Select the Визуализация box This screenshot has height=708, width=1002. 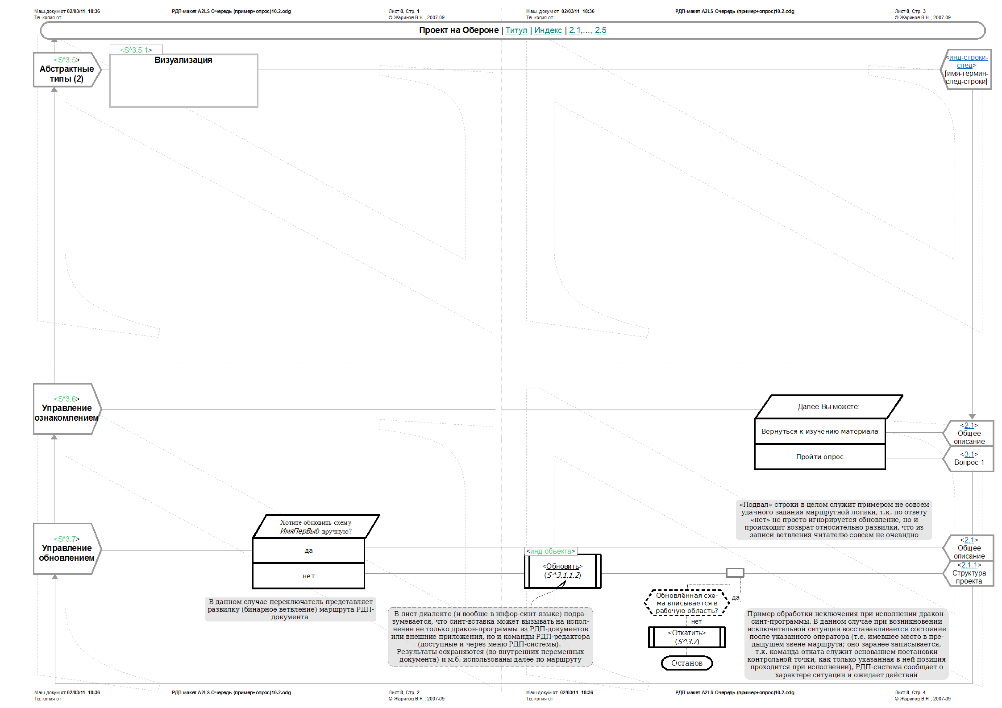point(183,80)
